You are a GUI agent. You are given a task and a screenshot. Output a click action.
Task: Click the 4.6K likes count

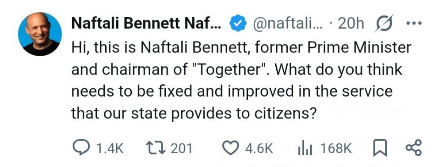coord(259,148)
